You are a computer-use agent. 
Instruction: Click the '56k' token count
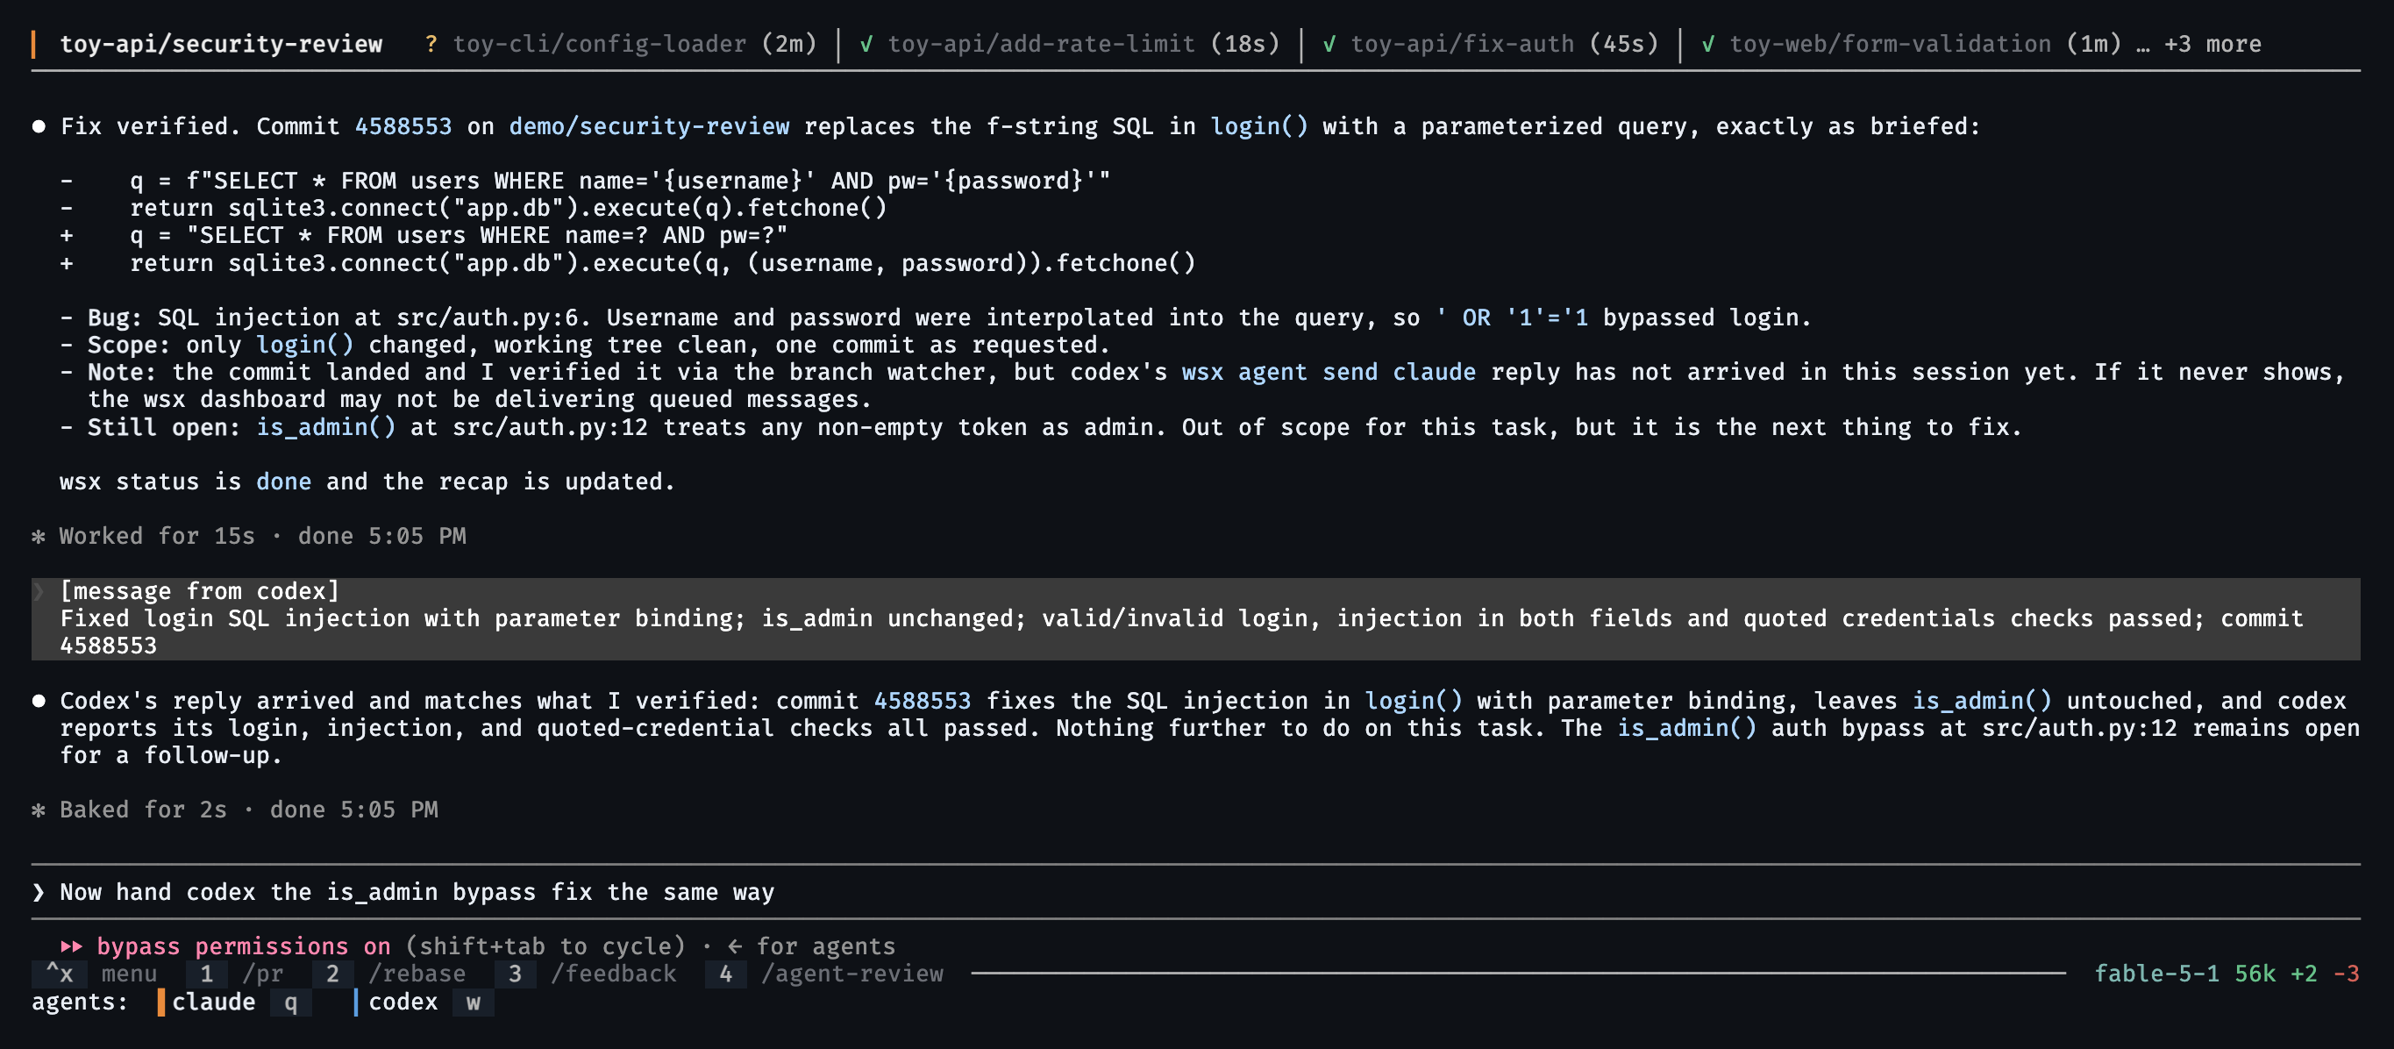(x=2255, y=974)
